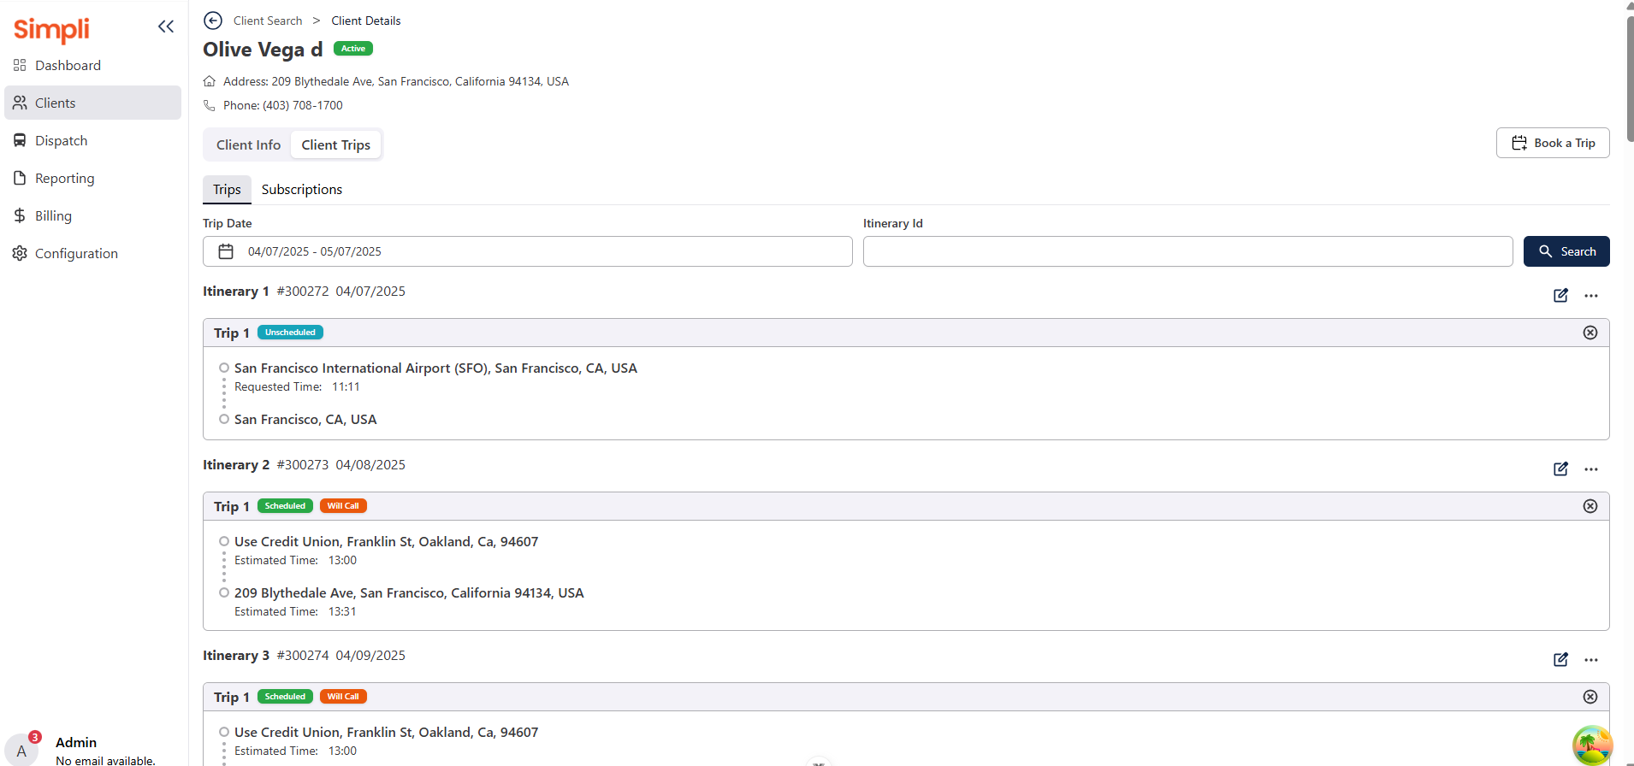The image size is (1634, 766).
Task: Expand the three-dot menu for Itinerary 3
Action: [x=1590, y=659]
